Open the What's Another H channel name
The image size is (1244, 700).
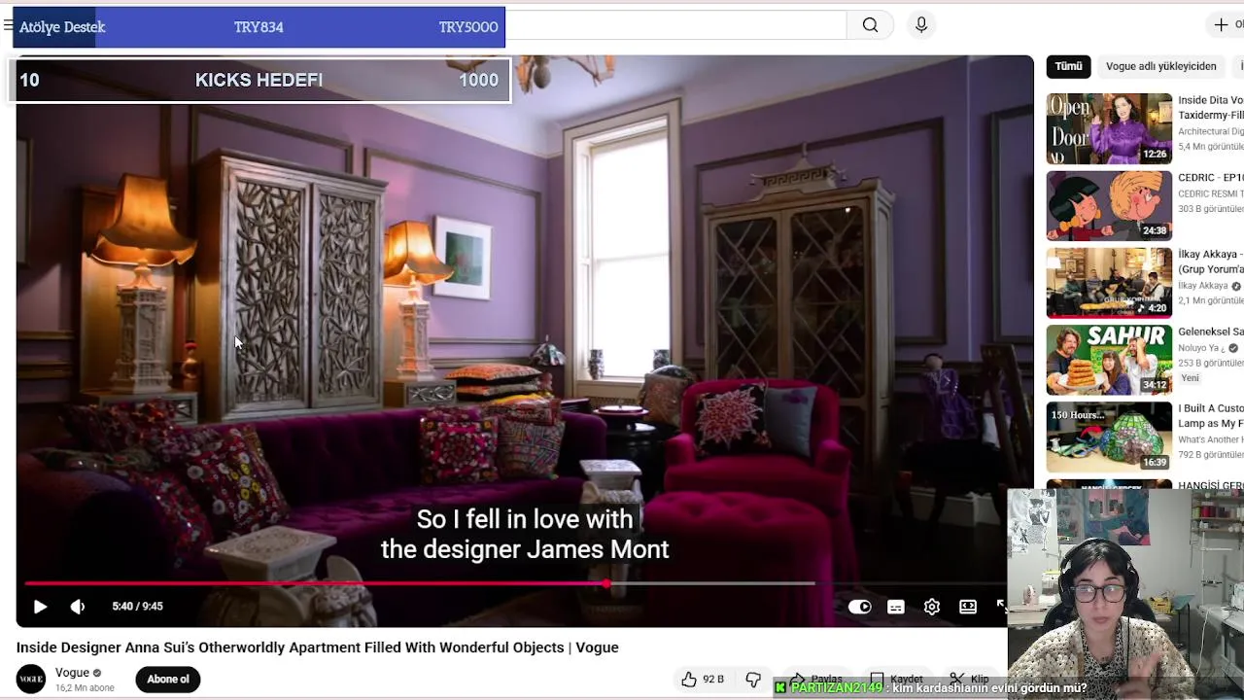[1211, 439]
